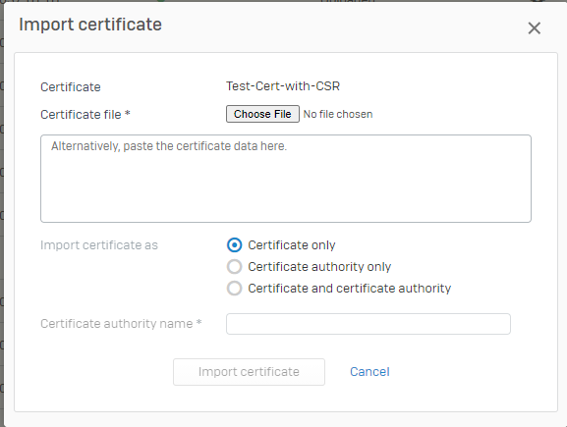
Task: Click the Import certificate as label
Action: coord(99,245)
